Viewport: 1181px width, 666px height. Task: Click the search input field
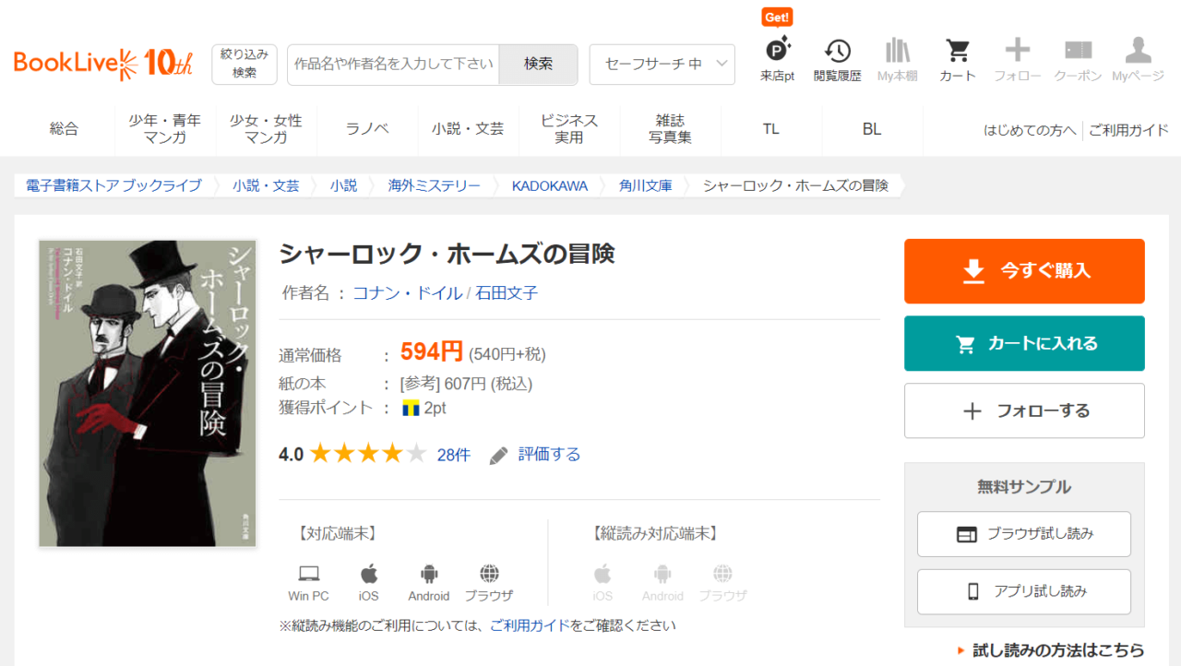(393, 65)
